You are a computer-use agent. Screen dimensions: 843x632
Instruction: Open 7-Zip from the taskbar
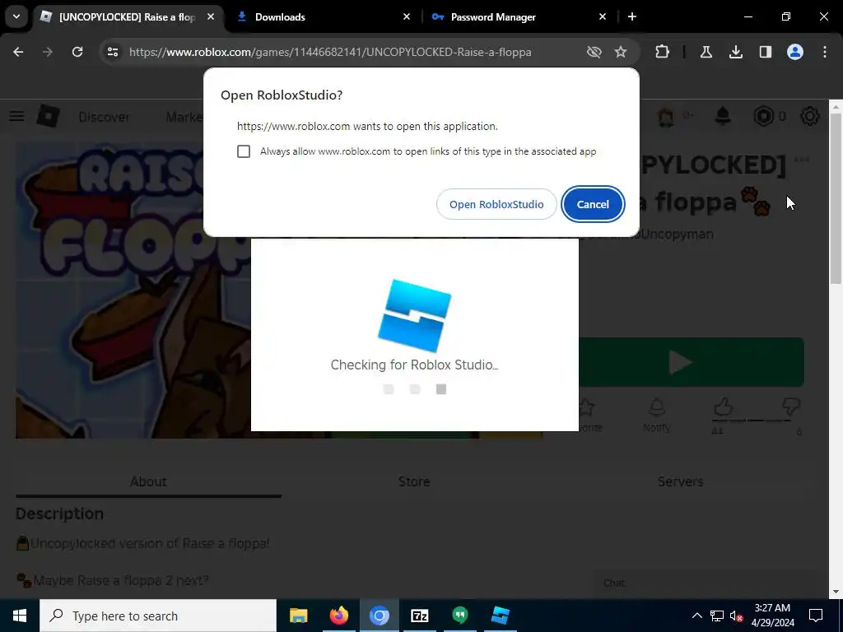(x=419, y=616)
